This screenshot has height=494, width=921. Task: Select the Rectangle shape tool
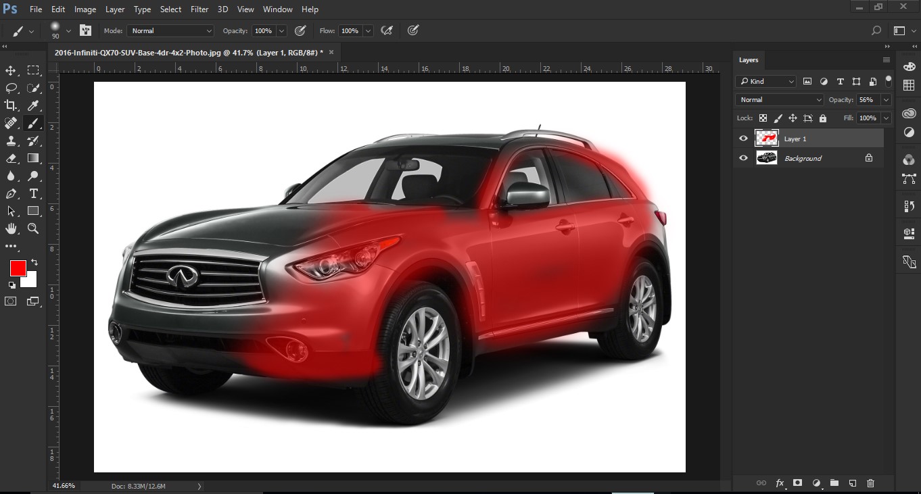(x=33, y=211)
